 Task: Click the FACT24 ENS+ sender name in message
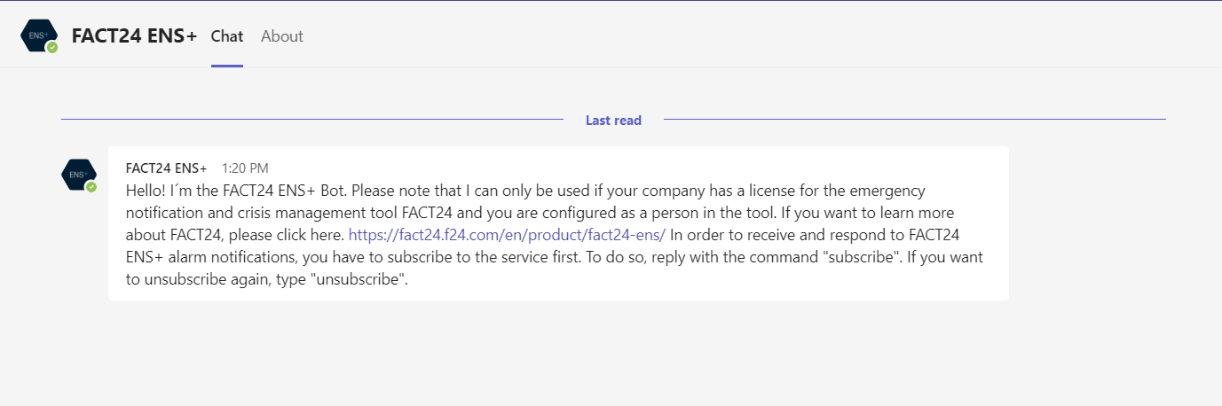[x=166, y=168]
